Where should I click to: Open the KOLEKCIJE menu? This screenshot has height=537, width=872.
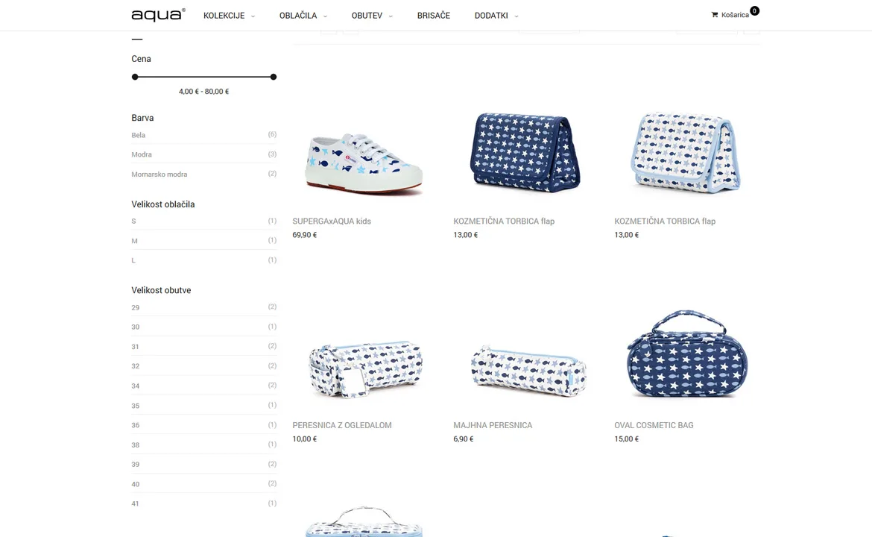tap(224, 16)
